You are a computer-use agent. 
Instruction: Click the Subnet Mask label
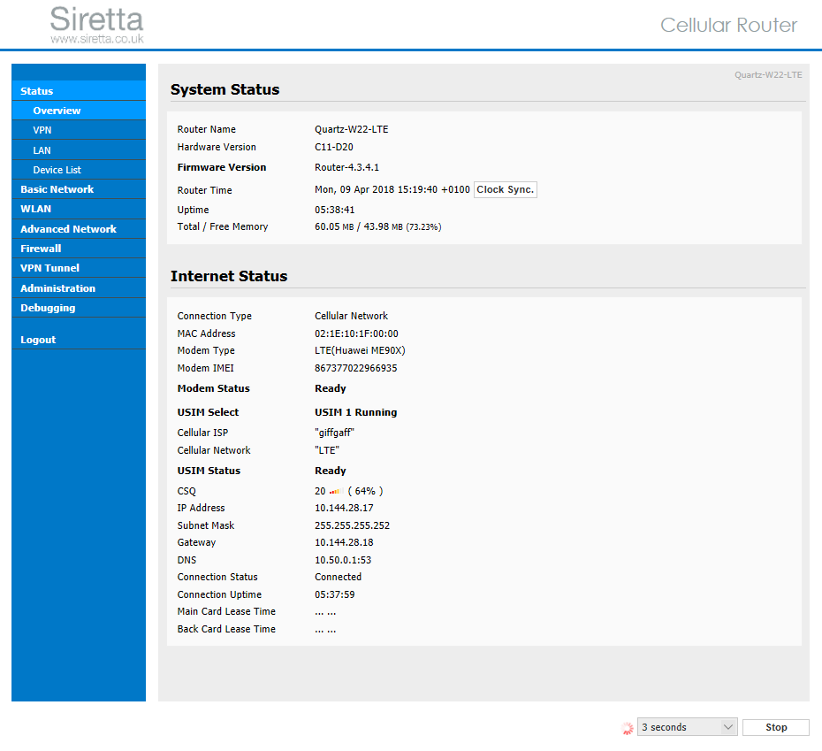pos(205,525)
